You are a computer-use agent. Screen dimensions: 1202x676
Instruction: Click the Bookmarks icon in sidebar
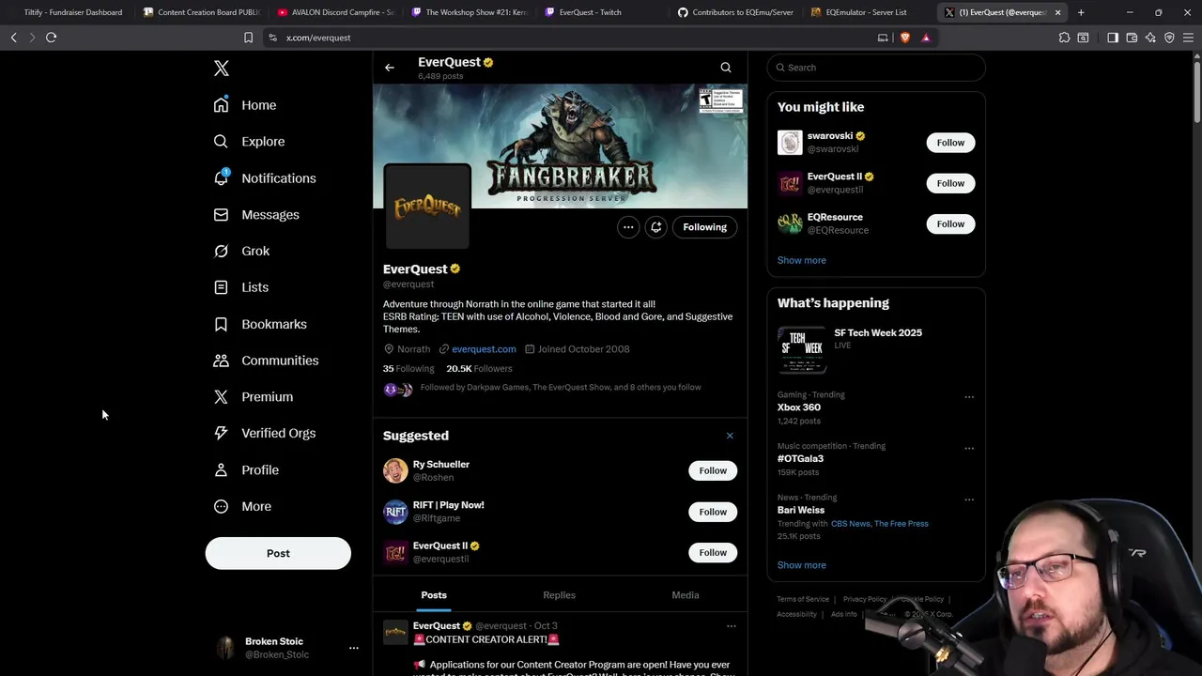221,324
